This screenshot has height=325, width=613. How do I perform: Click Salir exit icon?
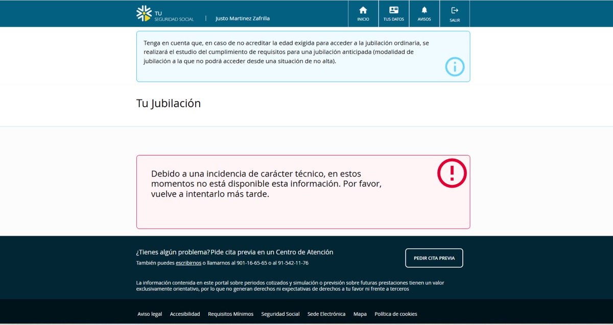click(x=455, y=14)
